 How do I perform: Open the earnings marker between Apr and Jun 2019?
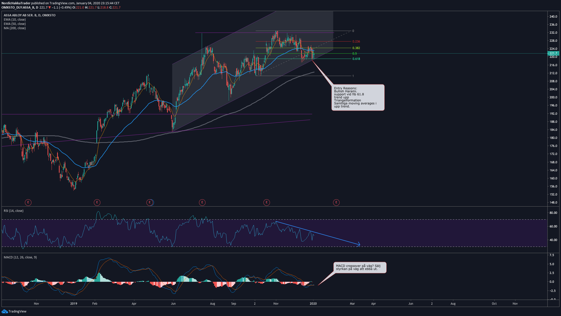(x=150, y=202)
